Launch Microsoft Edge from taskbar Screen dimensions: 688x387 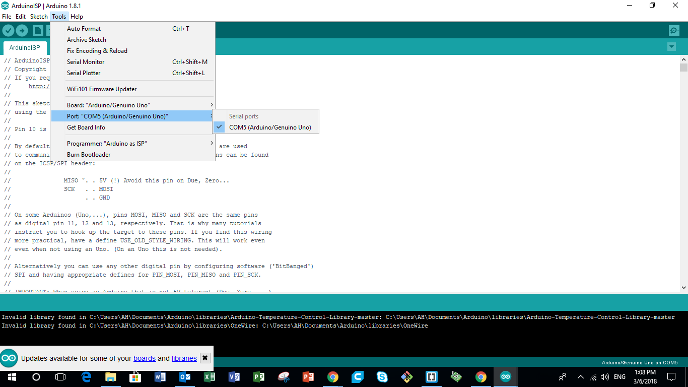pyautogui.click(x=86, y=377)
